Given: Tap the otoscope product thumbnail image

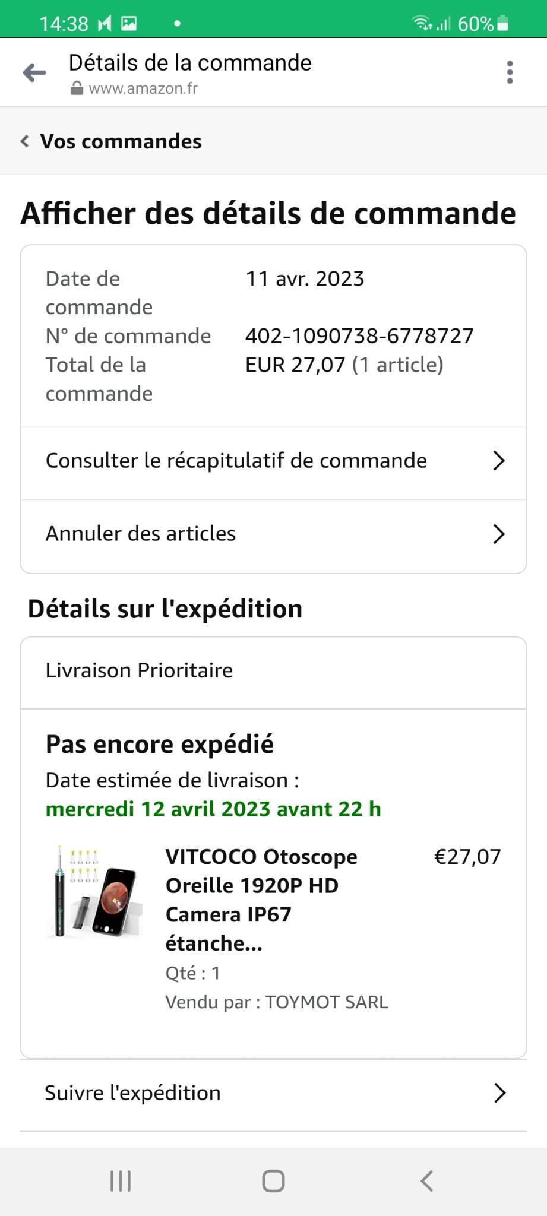Looking at the screenshot, I should tap(94, 892).
